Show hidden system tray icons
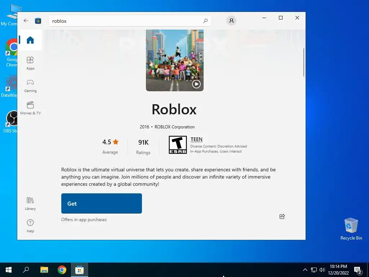The image size is (369, 277). pos(305,270)
